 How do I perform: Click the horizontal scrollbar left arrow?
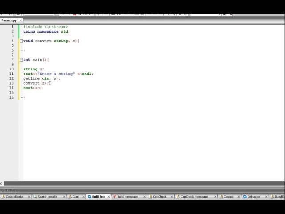pyautogui.click(x=1, y=184)
